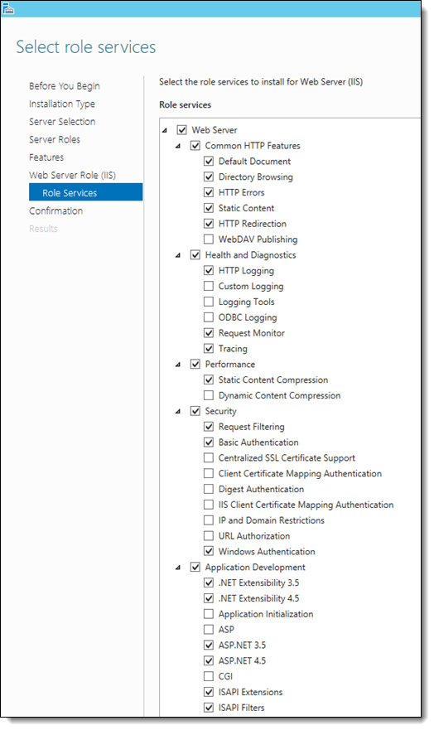The width and height of the screenshot is (434, 730).
Task: Collapse the Health and Diagnostics node
Action: coord(178,255)
